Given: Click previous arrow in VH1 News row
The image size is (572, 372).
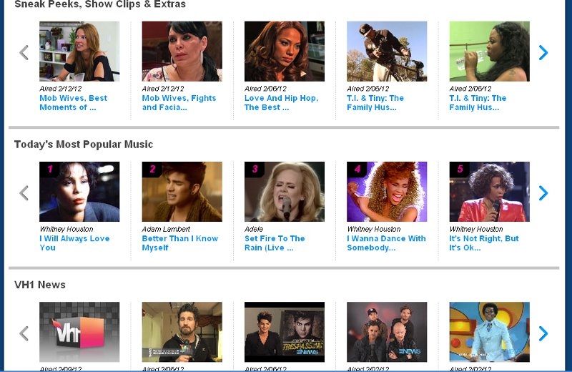Looking at the screenshot, I should point(24,333).
